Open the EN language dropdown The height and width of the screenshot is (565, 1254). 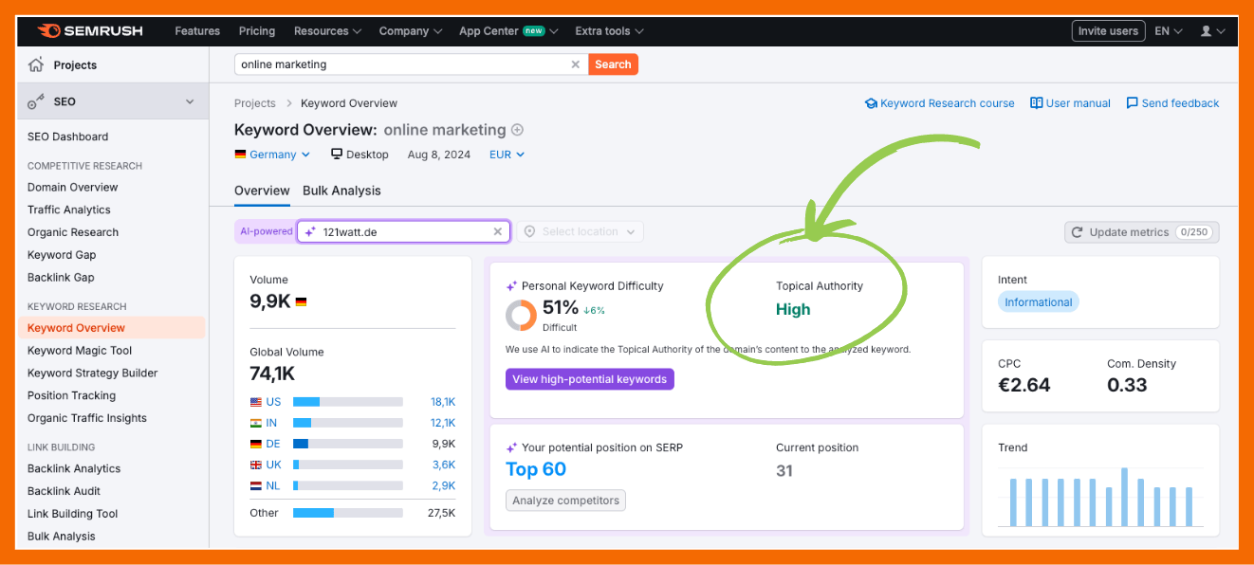[1168, 31]
